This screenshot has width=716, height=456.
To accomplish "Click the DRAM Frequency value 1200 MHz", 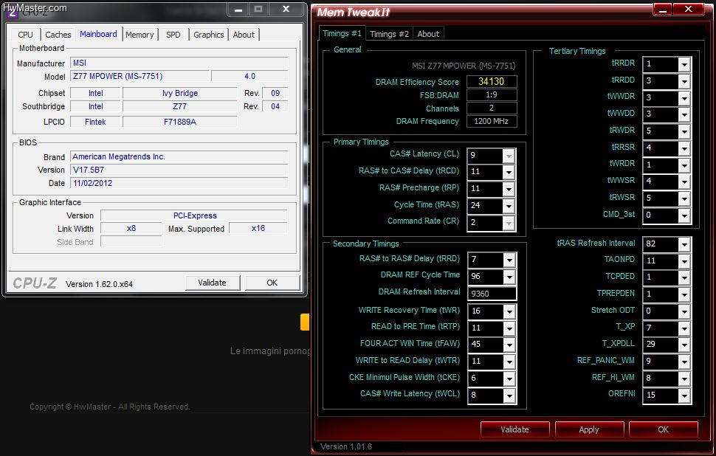I will [x=492, y=121].
